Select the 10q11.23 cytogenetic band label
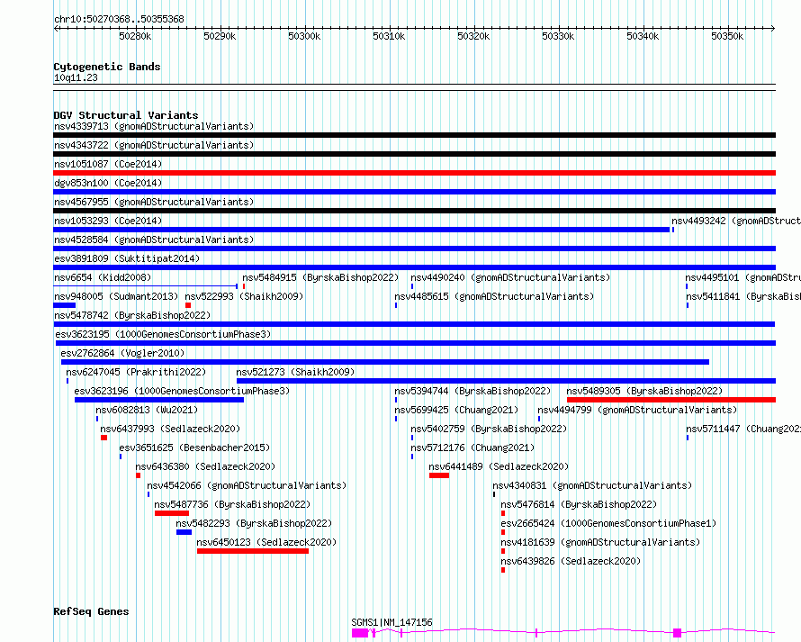The height and width of the screenshot is (642, 801). (76, 77)
